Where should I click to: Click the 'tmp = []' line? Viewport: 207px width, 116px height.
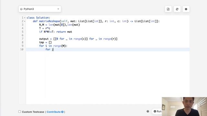[x=45, y=42]
